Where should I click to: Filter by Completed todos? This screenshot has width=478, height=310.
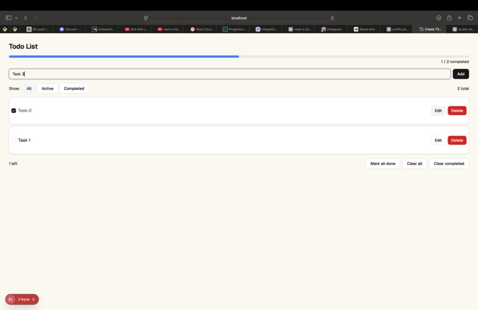click(x=74, y=88)
